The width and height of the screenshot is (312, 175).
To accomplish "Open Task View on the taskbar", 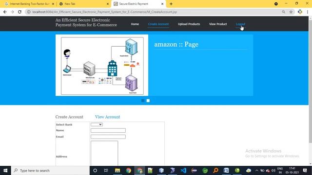I will [106, 171].
